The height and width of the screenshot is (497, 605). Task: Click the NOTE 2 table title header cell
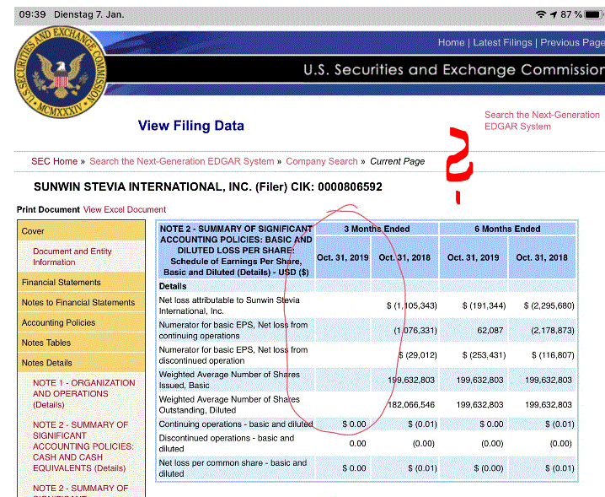point(236,251)
